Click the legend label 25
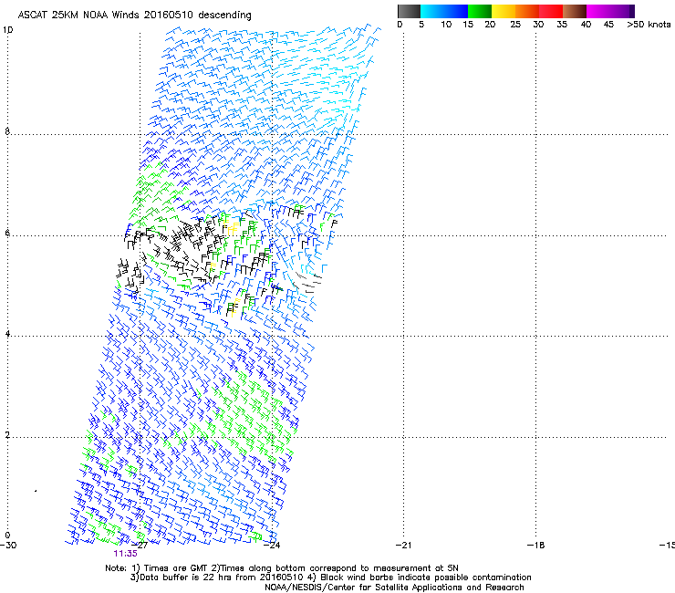The width and height of the screenshot is (675, 593). click(515, 25)
